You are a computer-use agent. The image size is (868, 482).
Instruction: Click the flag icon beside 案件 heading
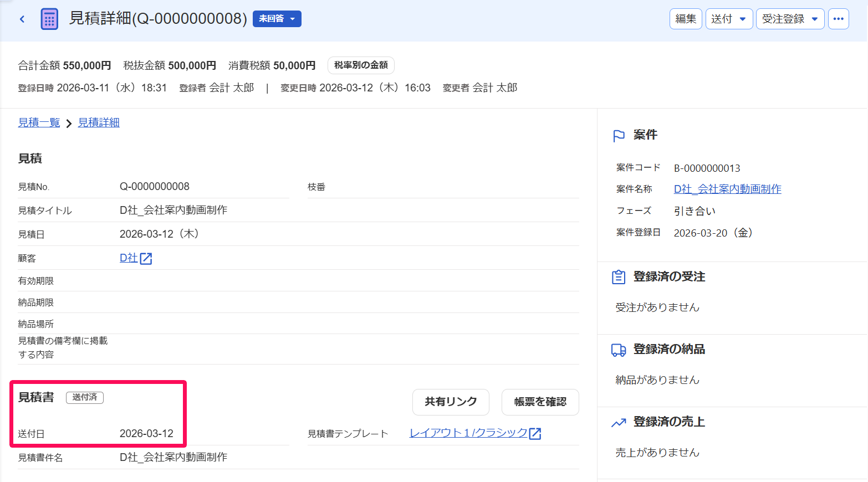click(x=619, y=136)
